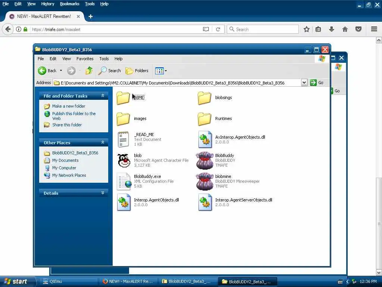The image size is (382, 287).
Task: Toggle Firefox reader view icon
Action: pyautogui.click(x=206, y=29)
